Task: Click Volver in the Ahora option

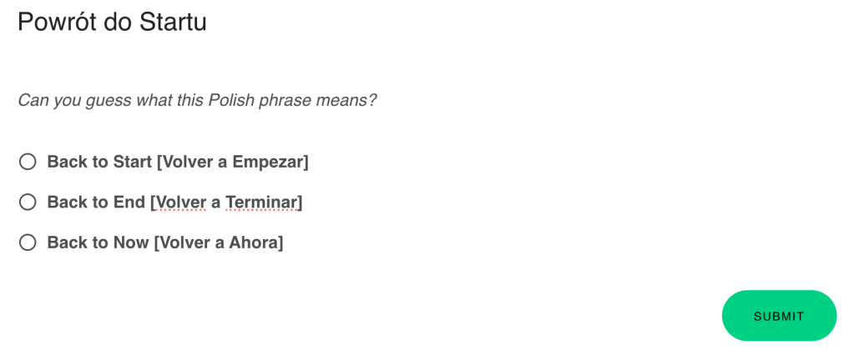Action: tap(185, 242)
